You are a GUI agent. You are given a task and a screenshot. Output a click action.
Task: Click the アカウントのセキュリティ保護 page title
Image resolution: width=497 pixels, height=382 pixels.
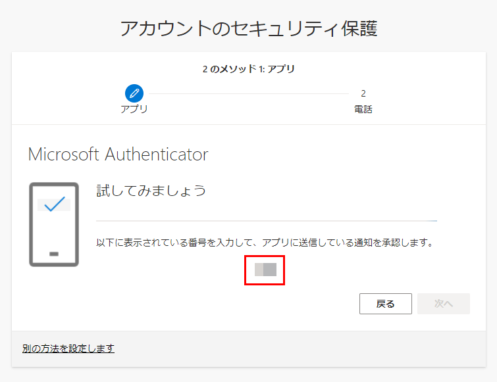pos(249,28)
